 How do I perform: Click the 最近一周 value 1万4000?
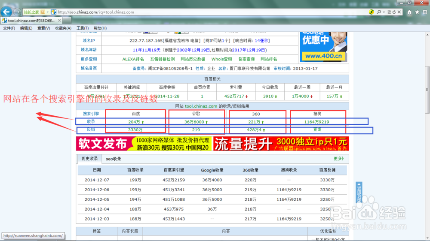pyautogui.click(x=300, y=96)
